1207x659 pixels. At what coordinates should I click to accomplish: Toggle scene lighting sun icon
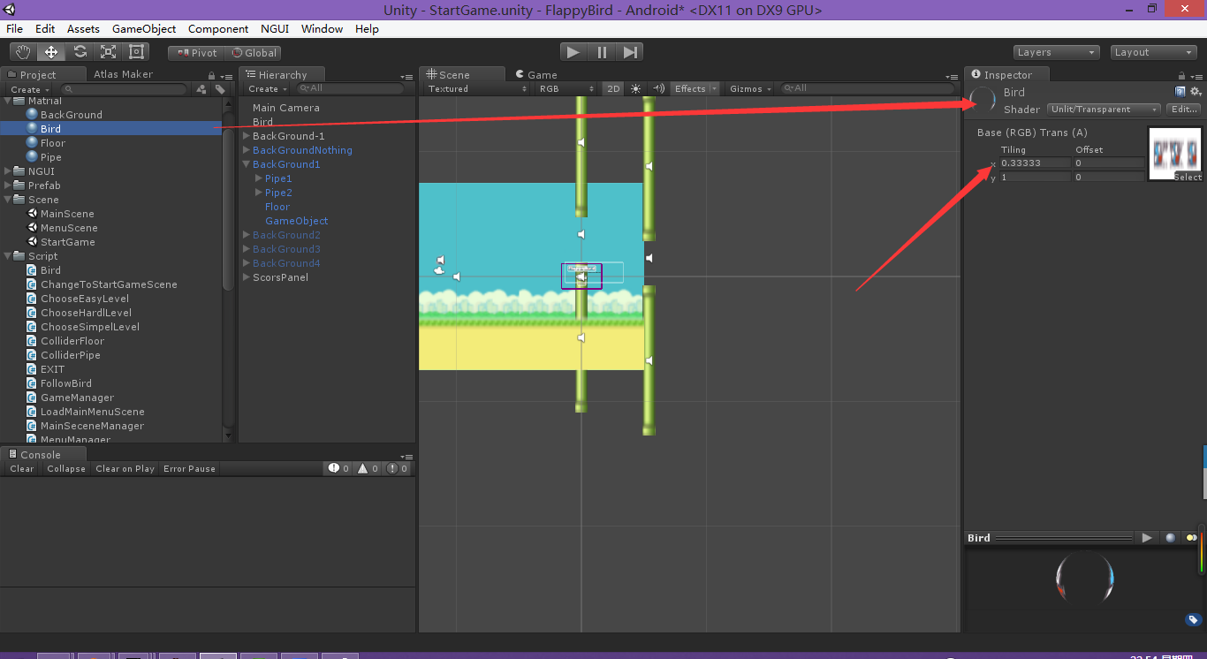[635, 88]
